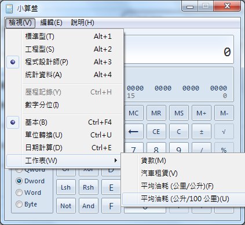The image size is (245, 225).
Task: Open 日期計算(D) date calculation
Action: tap(65, 148)
